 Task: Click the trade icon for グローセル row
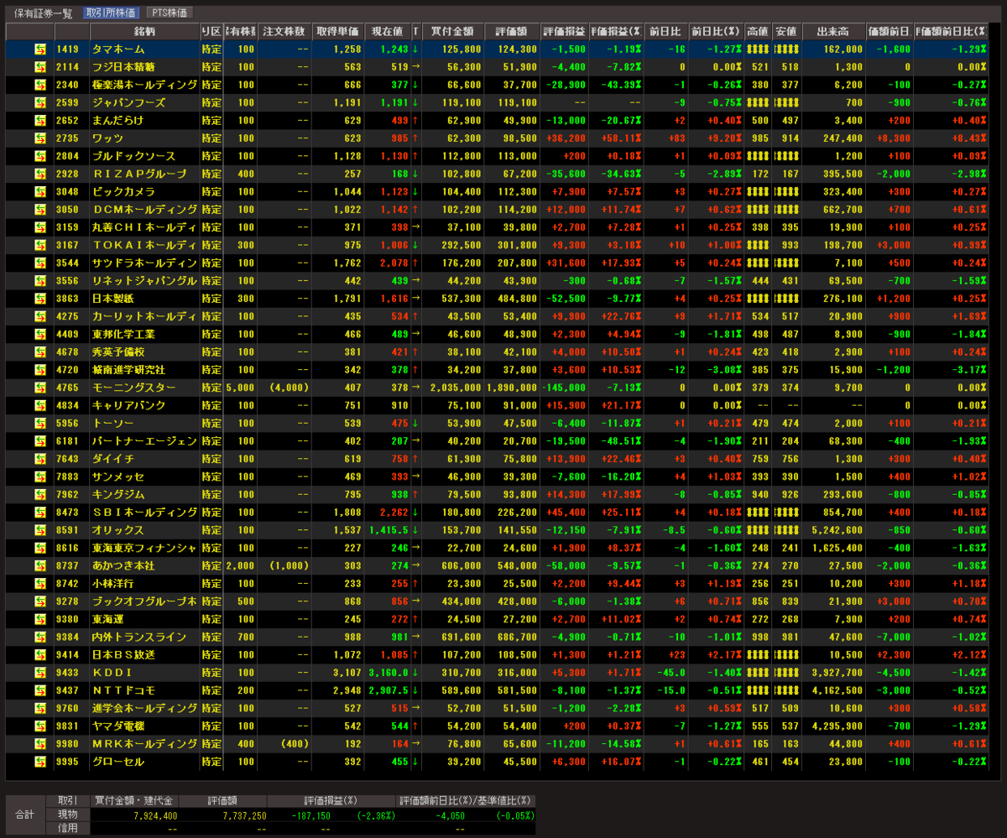click(x=40, y=763)
